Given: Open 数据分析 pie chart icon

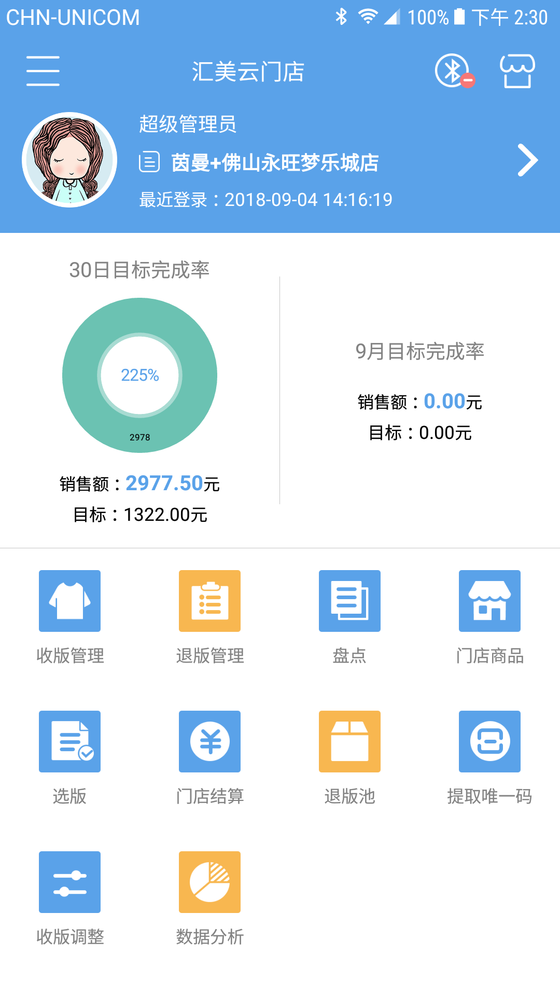Looking at the screenshot, I should 209,882.
